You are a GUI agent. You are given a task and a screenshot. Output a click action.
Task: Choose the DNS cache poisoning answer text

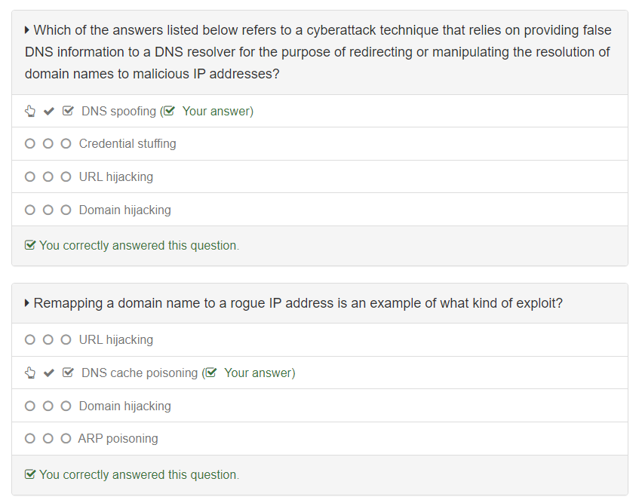(140, 373)
